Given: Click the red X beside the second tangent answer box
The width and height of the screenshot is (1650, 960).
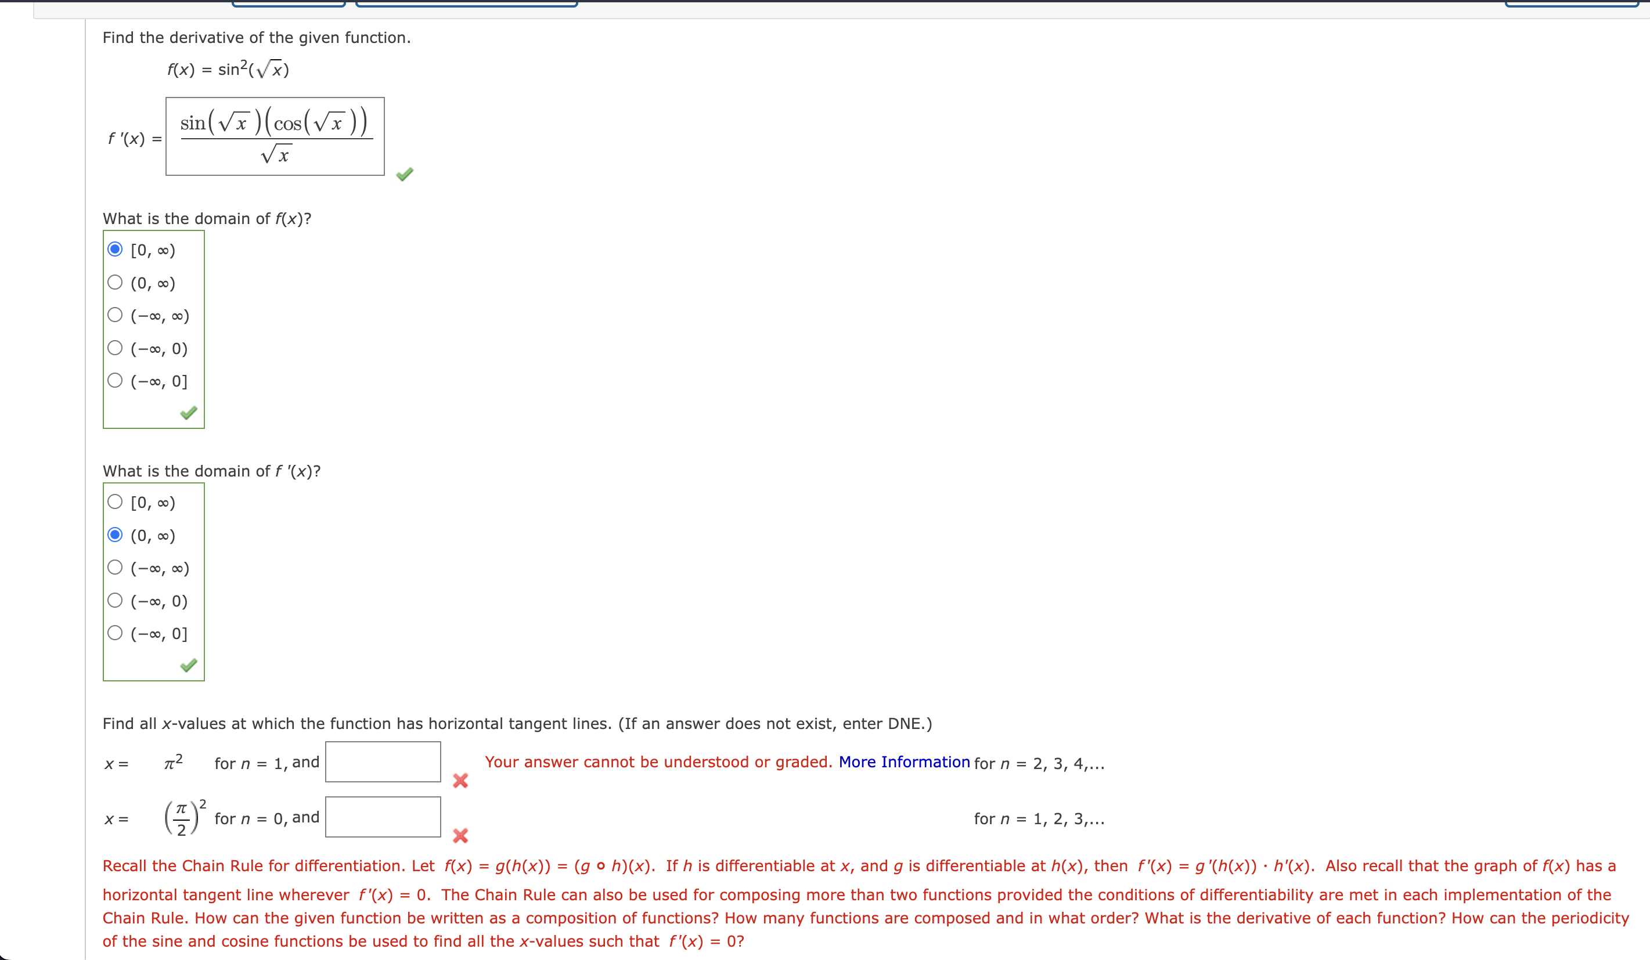Looking at the screenshot, I should (x=461, y=836).
